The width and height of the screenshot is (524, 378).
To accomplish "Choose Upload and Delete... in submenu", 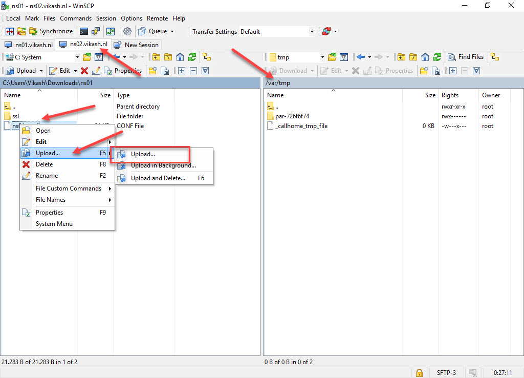I will click(164, 178).
